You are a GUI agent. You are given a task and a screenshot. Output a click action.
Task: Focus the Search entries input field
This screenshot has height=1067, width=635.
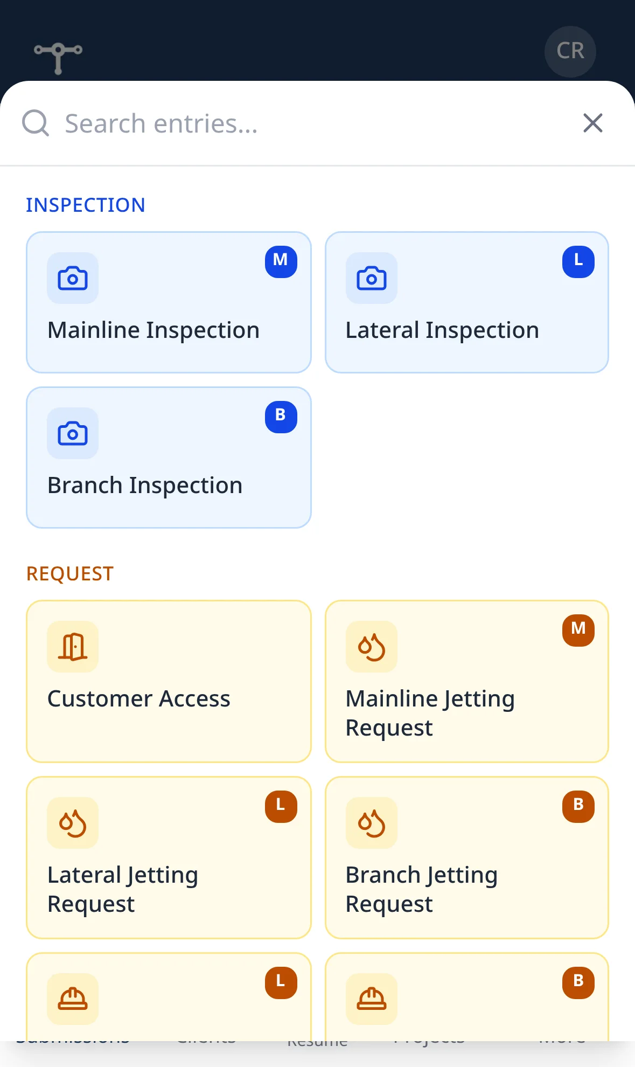point(312,123)
